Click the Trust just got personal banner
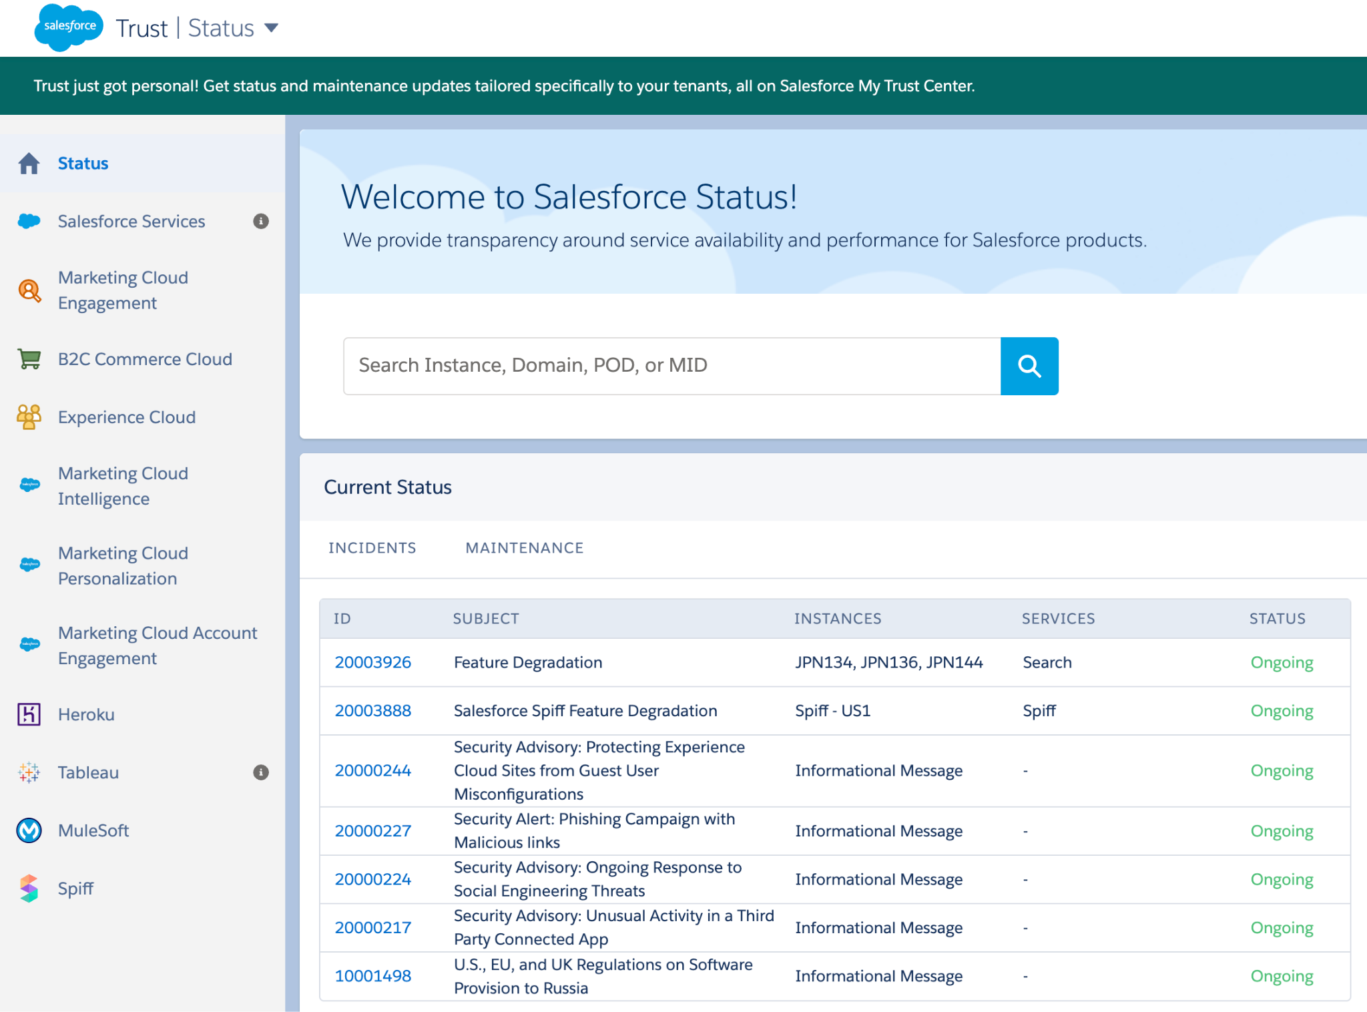Image resolution: width=1367 pixels, height=1012 pixels. pos(504,86)
